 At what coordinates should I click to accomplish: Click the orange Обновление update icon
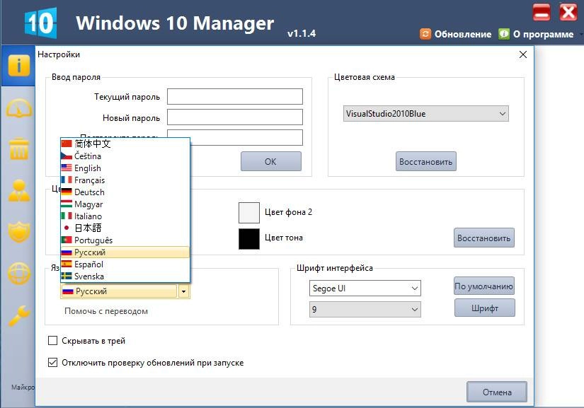tap(425, 34)
